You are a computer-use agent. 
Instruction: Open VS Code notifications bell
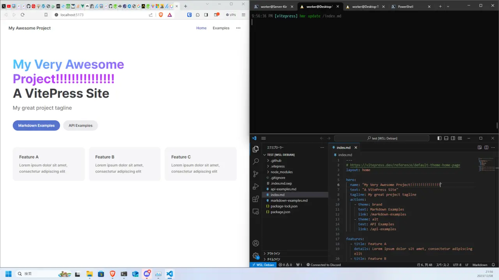pyautogui.click(x=493, y=265)
